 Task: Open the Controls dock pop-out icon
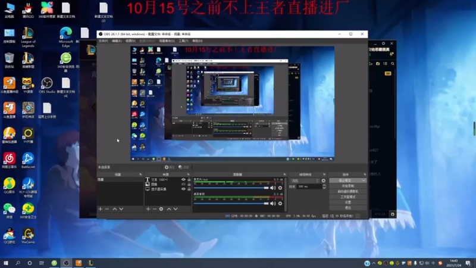point(365,174)
